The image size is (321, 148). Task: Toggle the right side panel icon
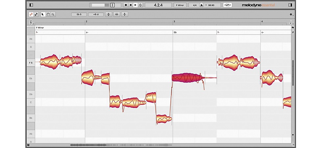tap(290, 5)
